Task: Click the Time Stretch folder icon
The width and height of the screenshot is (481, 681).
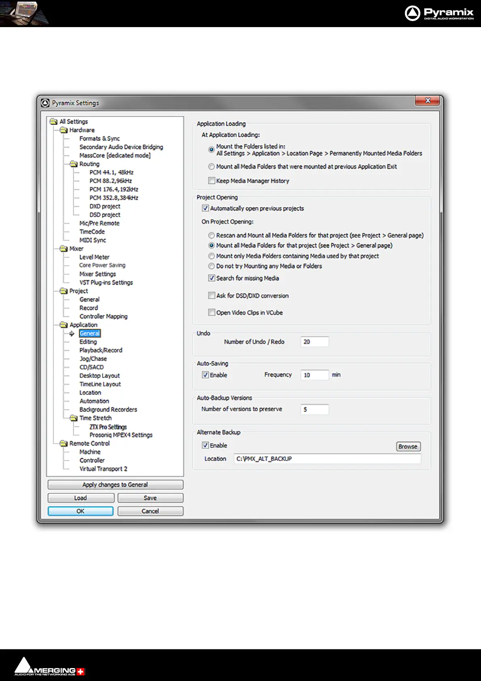Action: [x=74, y=418]
